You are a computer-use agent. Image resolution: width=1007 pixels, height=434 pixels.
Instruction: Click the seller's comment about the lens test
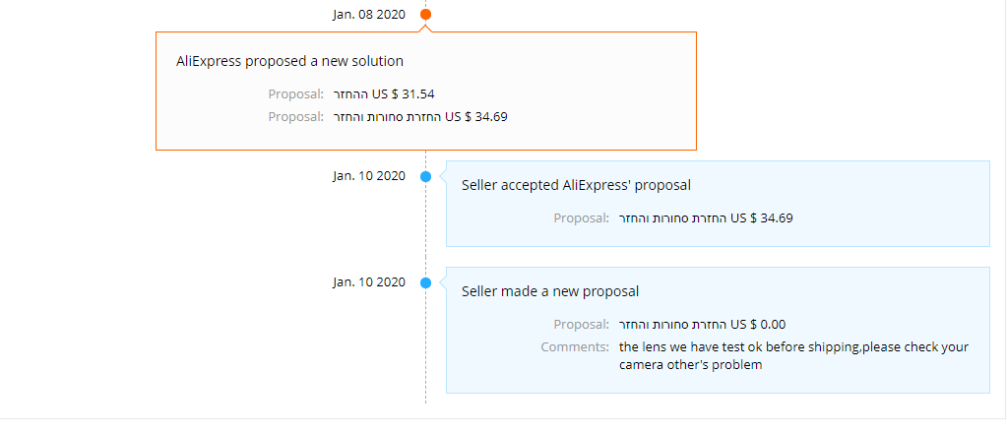coord(793,346)
